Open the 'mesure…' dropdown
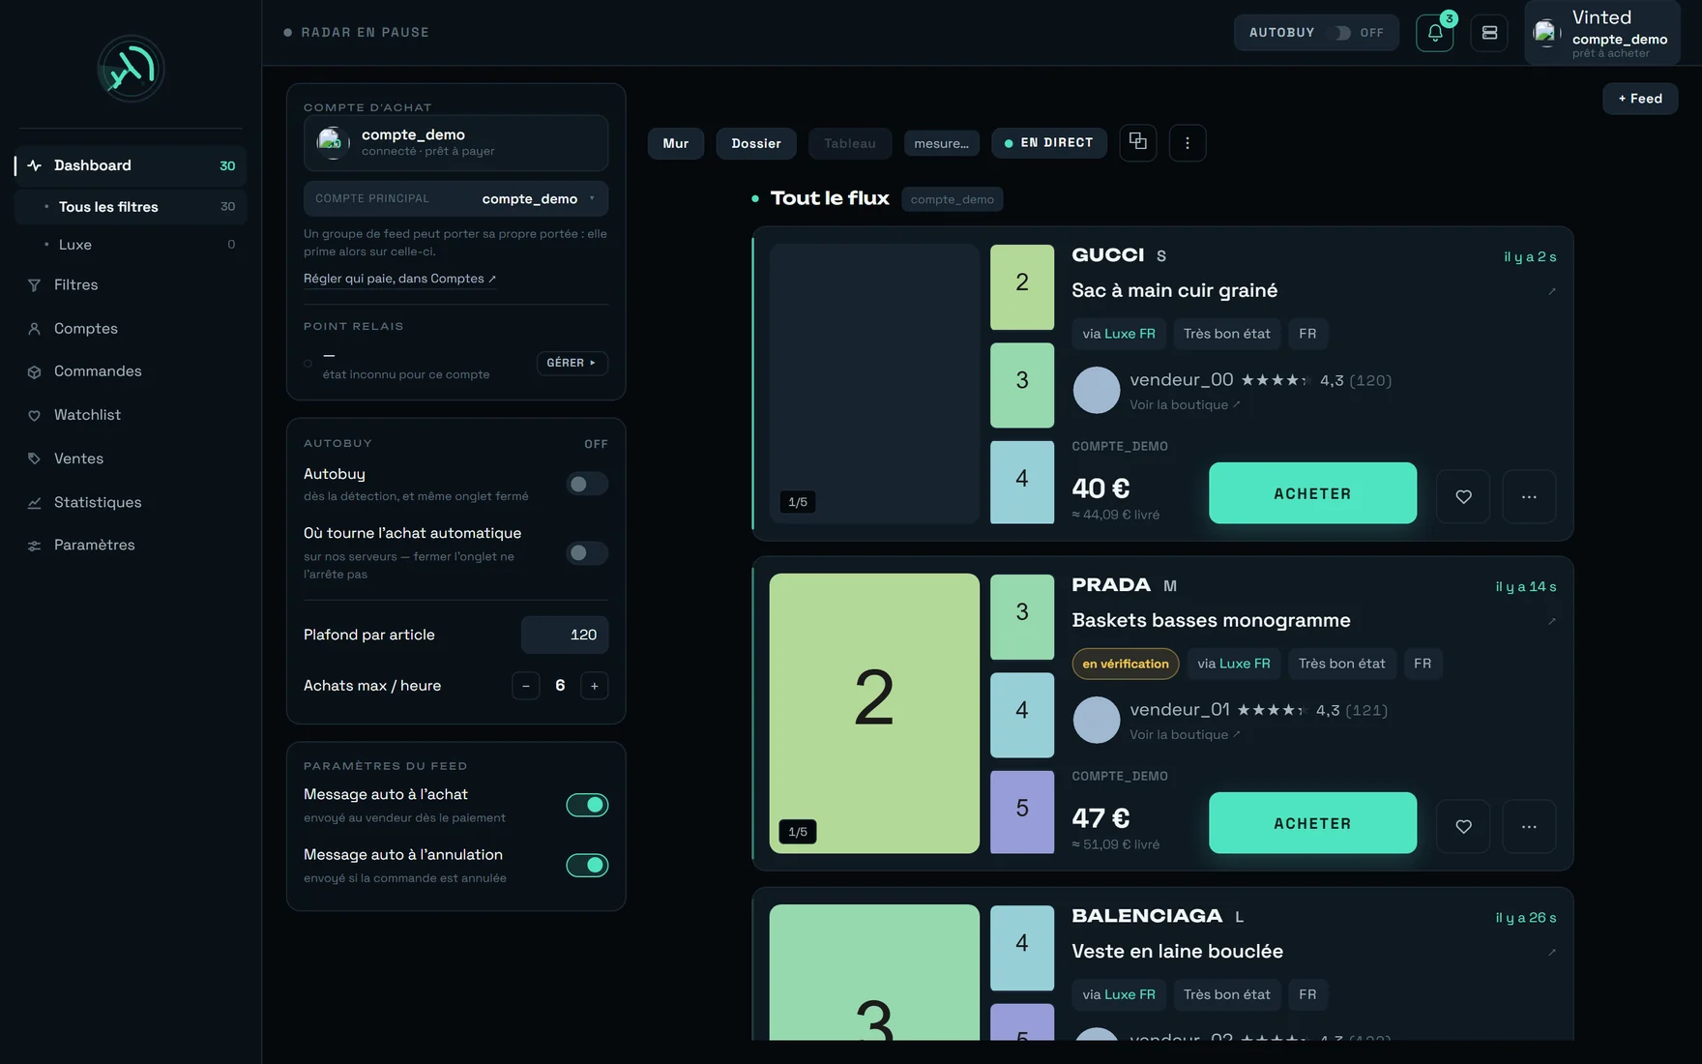Screen dimensions: 1702x1064 [x=942, y=143]
